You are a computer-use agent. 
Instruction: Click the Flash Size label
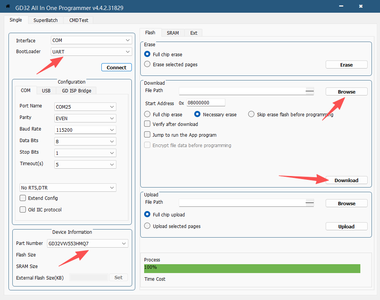[x=26, y=255]
